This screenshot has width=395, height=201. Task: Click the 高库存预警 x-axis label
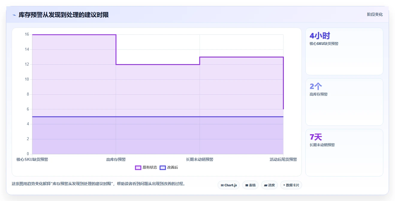pyautogui.click(x=116, y=159)
